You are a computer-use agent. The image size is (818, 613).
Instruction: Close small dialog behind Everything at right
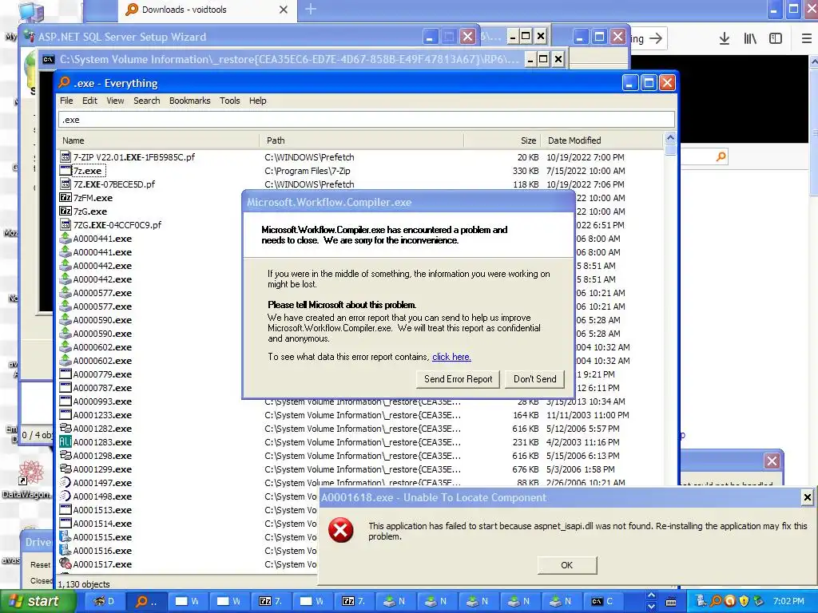point(772,461)
